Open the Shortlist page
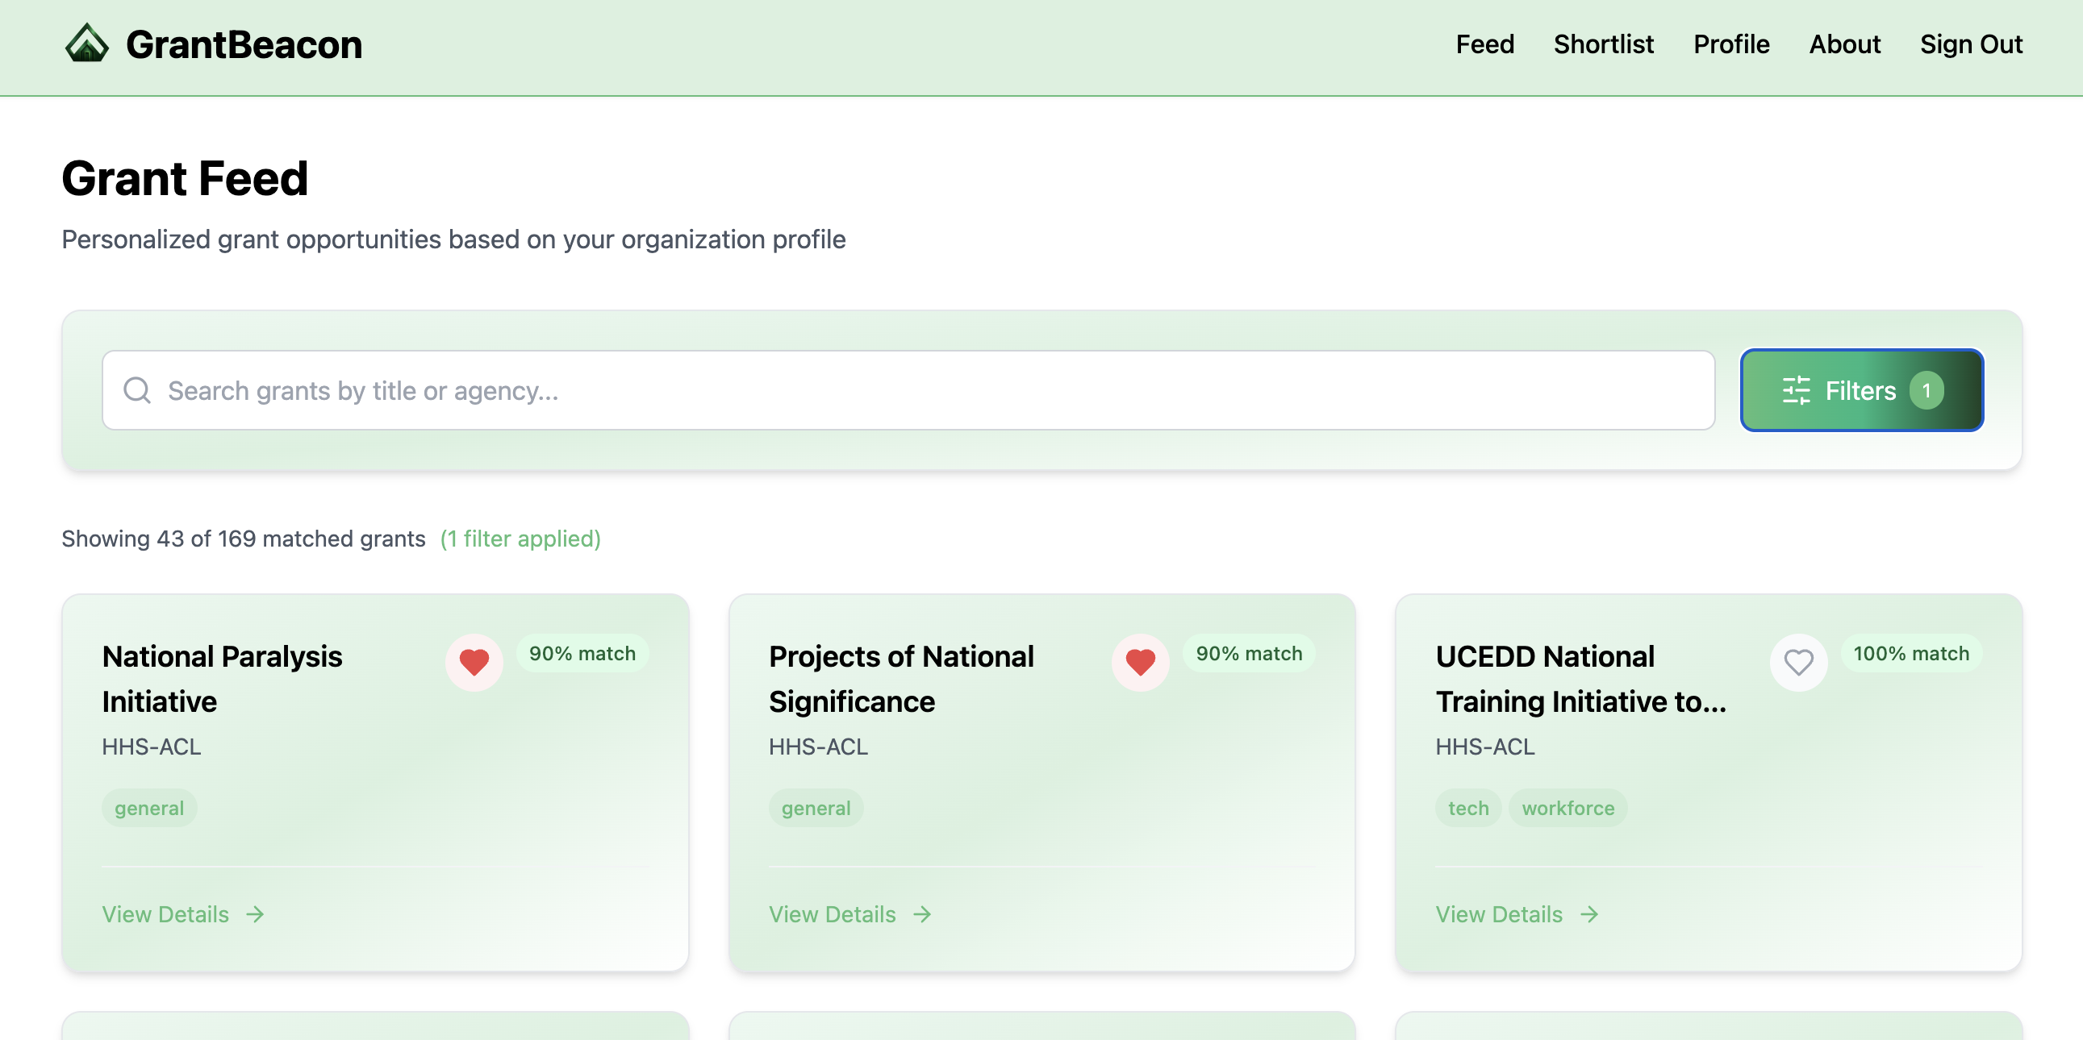Screen dimensions: 2083x1040 (x=1603, y=44)
